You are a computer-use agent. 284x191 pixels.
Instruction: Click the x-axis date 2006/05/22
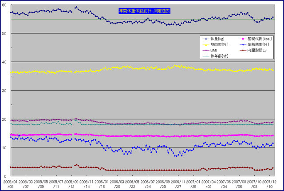point(132,184)
